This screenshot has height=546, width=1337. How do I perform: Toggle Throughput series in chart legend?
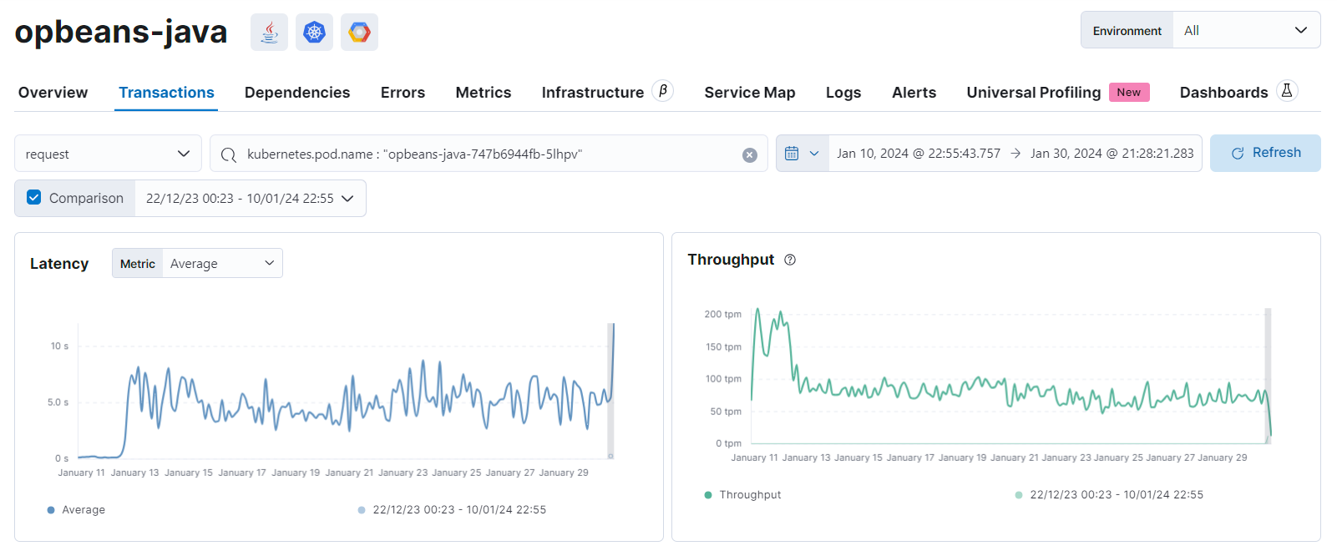pos(749,495)
